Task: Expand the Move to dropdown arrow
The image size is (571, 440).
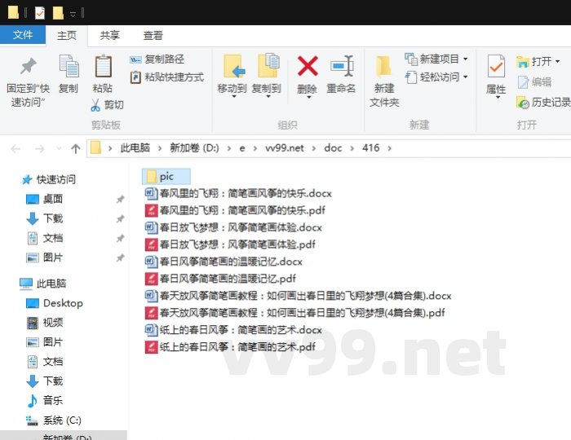Action: pyautogui.click(x=233, y=97)
